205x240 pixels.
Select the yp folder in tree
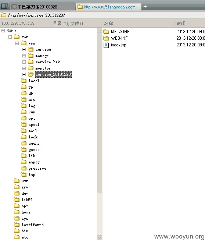click(31, 87)
